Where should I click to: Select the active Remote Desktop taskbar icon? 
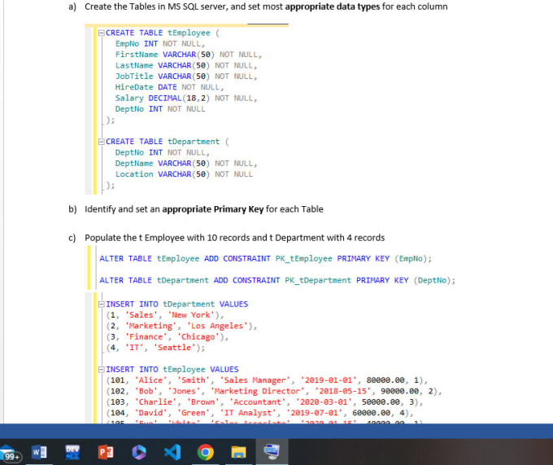point(272,452)
